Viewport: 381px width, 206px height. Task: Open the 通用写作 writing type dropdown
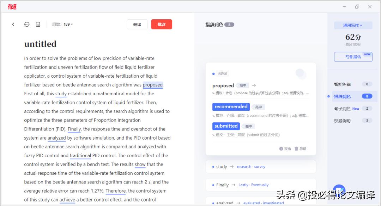(x=353, y=25)
